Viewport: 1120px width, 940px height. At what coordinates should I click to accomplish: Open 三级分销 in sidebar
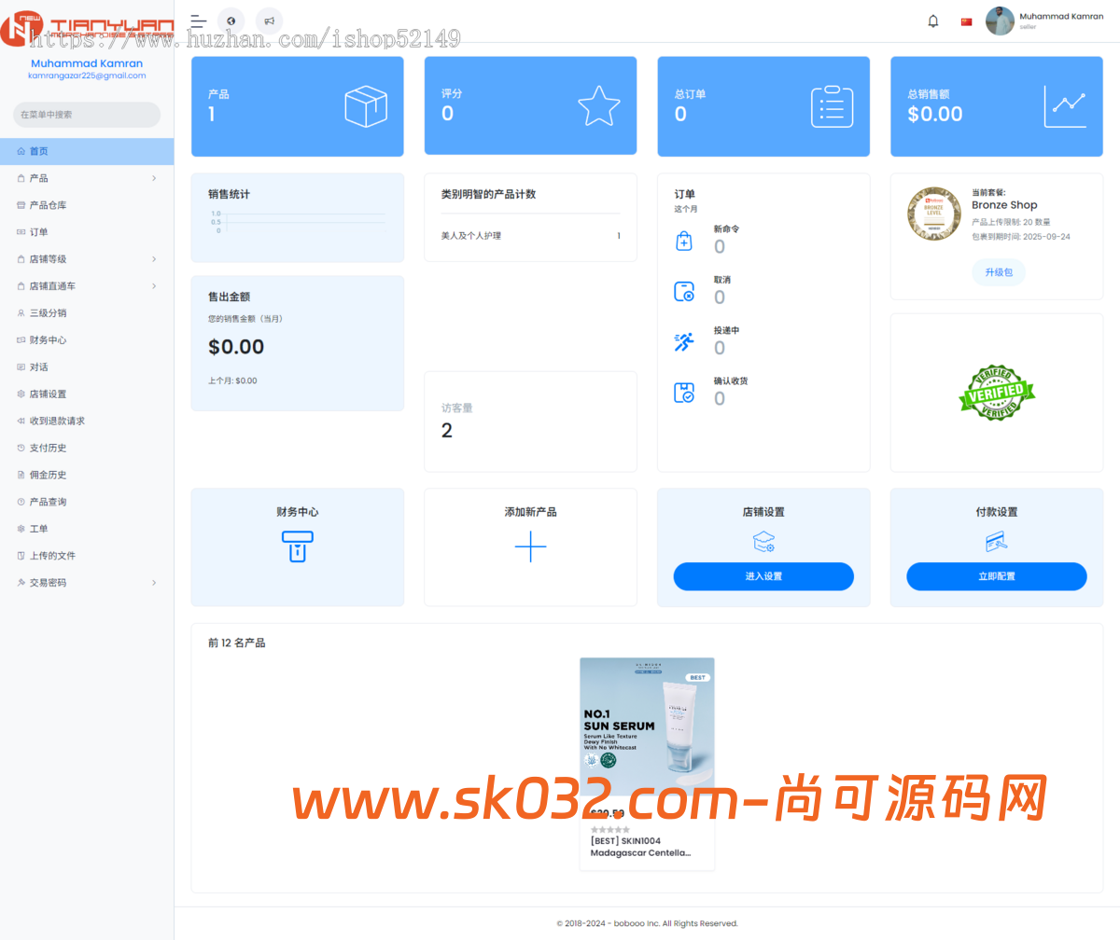coord(87,313)
